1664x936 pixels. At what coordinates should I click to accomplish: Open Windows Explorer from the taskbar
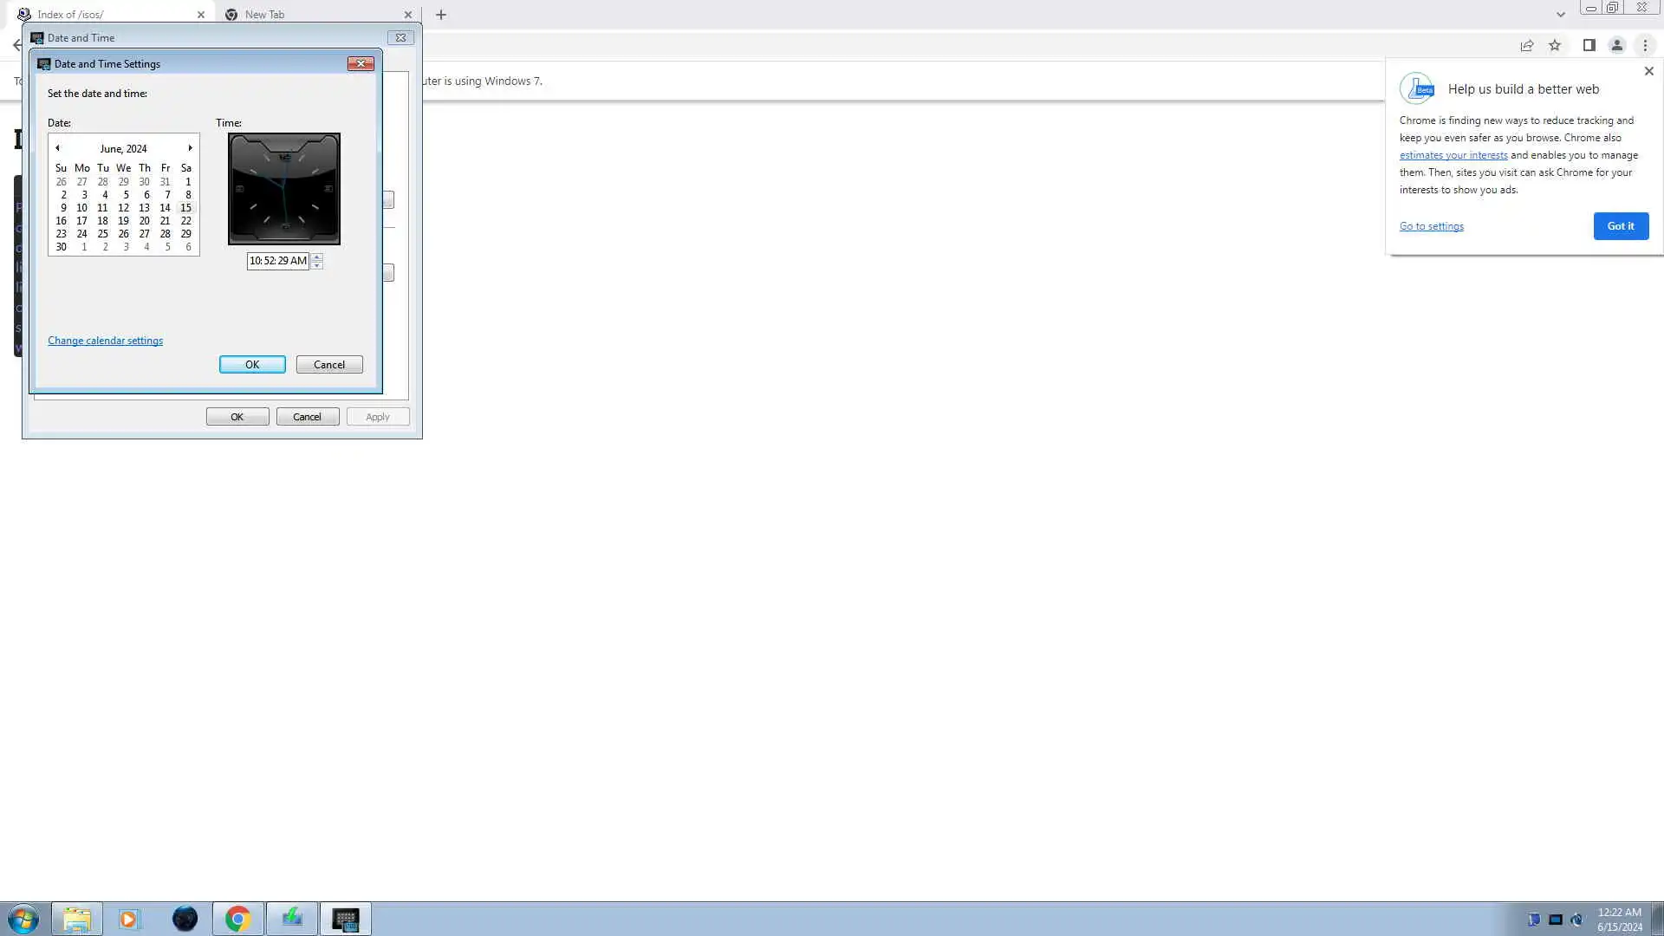pos(77,919)
